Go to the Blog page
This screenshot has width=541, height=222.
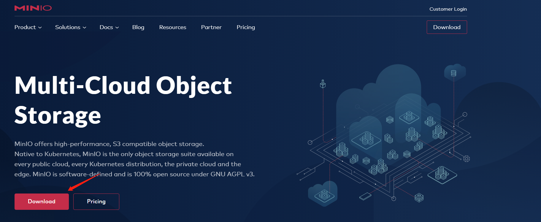pyautogui.click(x=138, y=27)
